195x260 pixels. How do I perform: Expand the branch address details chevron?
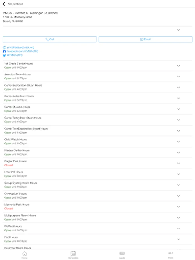[x=179, y=30]
